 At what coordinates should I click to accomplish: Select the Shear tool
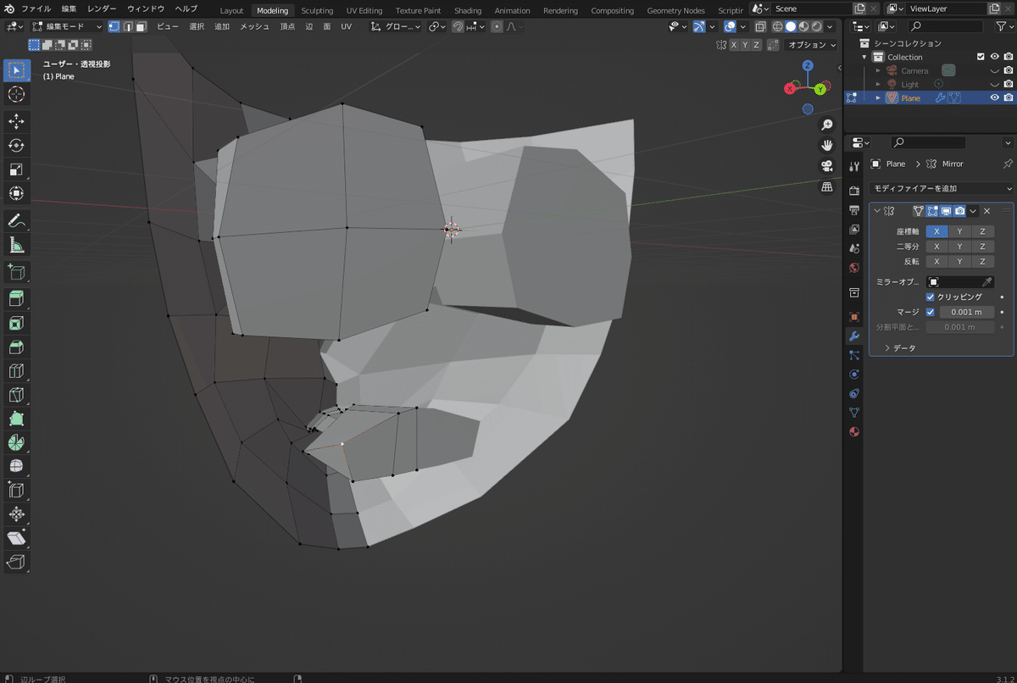pos(16,538)
